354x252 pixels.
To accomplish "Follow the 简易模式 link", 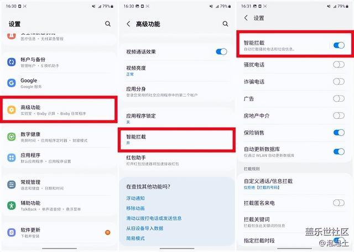I will (x=136, y=238).
